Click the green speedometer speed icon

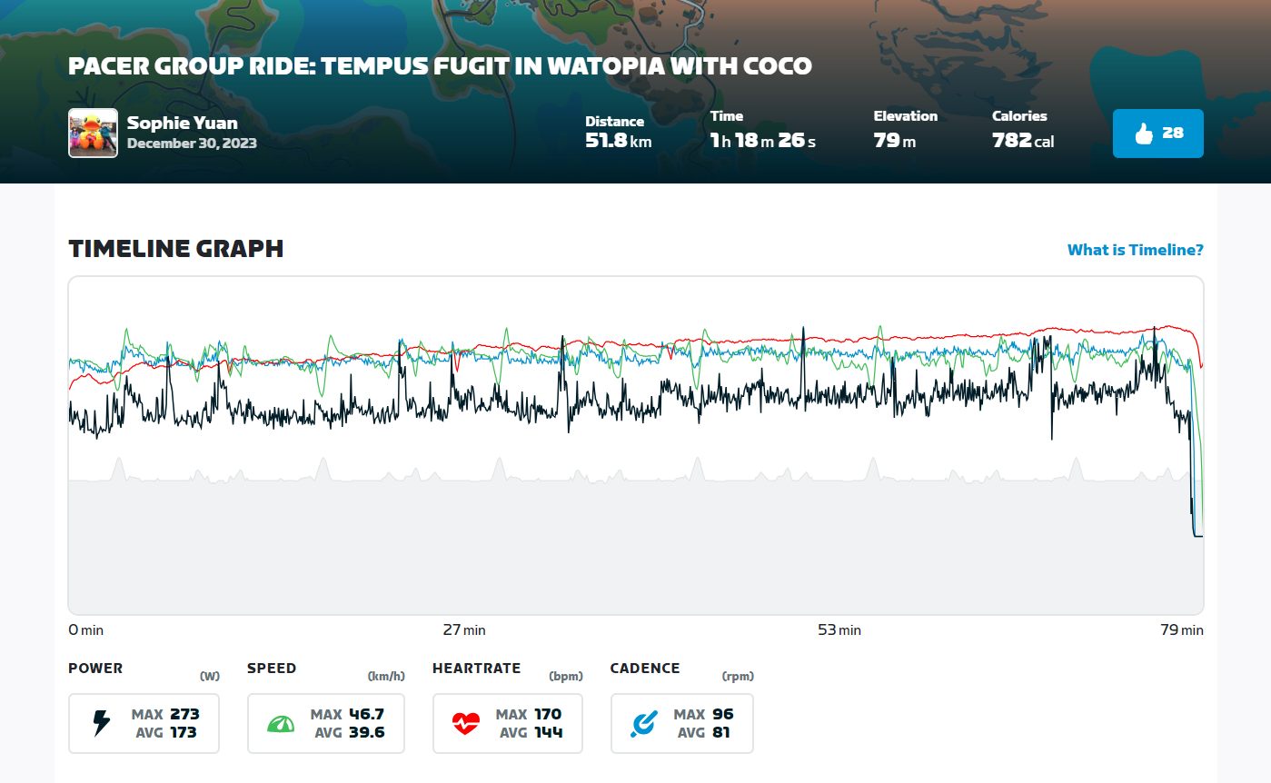(281, 724)
